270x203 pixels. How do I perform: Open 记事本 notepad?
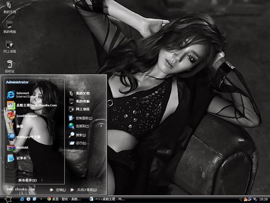point(21,158)
